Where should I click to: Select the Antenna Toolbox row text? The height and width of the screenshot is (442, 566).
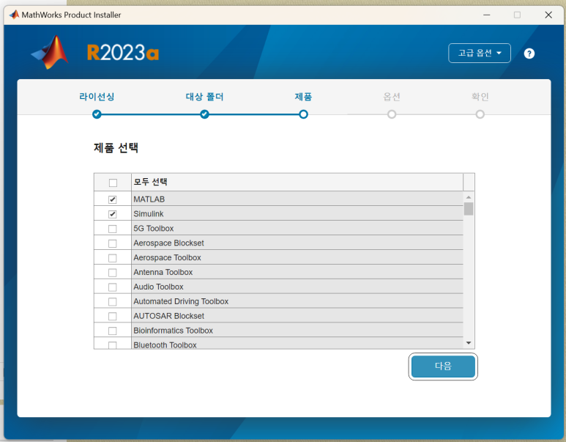pyautogui.click(x=163, y=272)
